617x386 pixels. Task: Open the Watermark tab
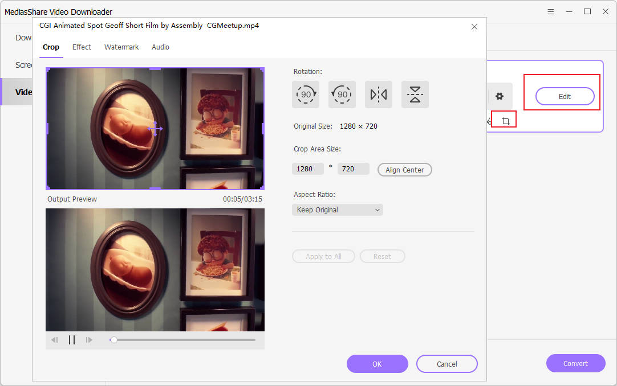(121, 47)
